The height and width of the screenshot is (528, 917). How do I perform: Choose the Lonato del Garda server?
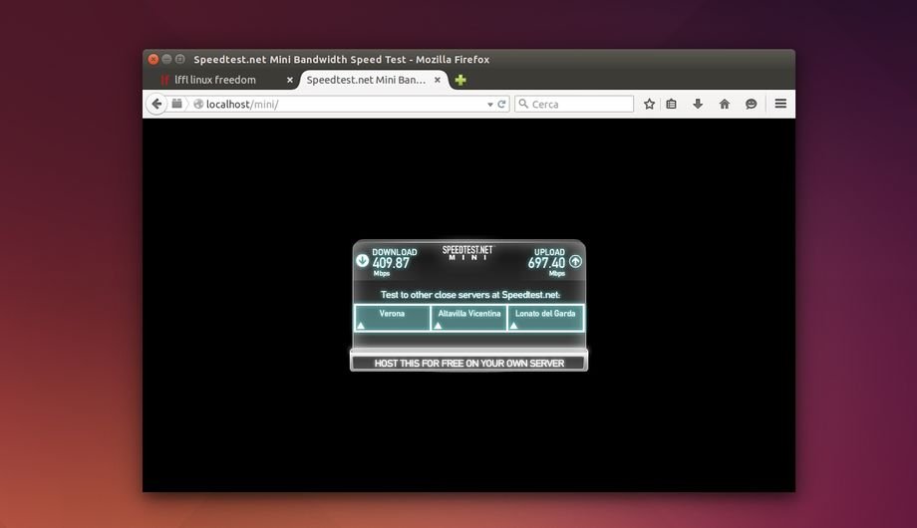tap(545, 318)
